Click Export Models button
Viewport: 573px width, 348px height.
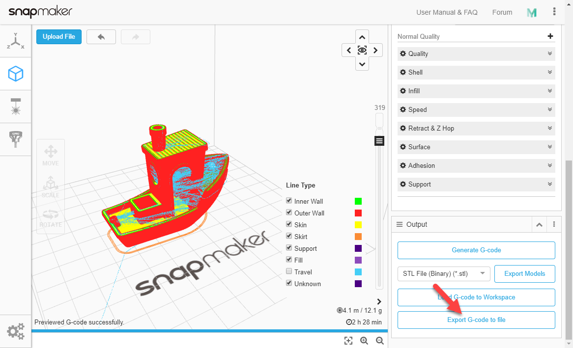(524, 274)
